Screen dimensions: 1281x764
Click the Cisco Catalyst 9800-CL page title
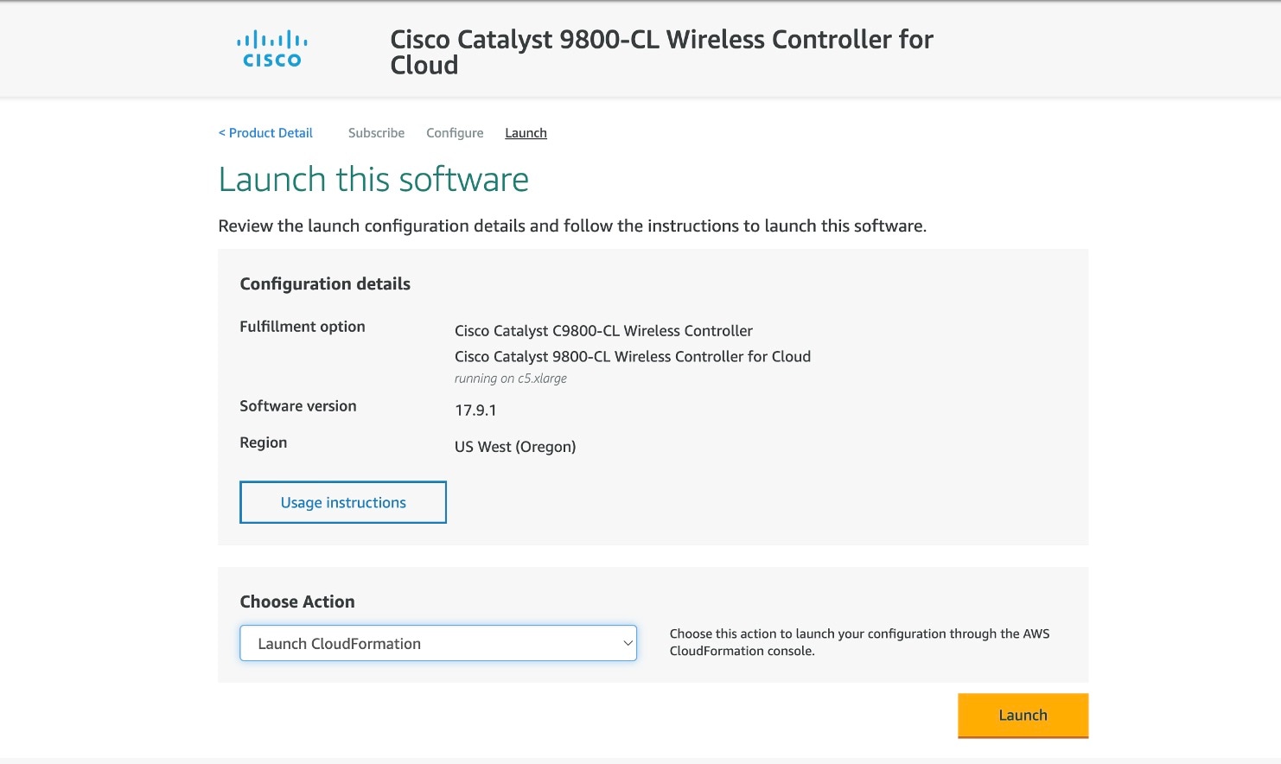tap(661, 52)
